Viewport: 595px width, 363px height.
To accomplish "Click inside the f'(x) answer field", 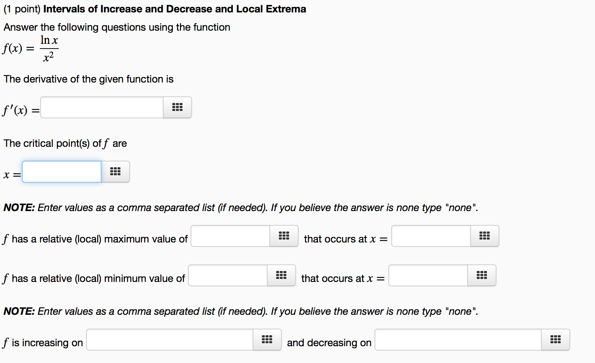I will tap(101, 107).
